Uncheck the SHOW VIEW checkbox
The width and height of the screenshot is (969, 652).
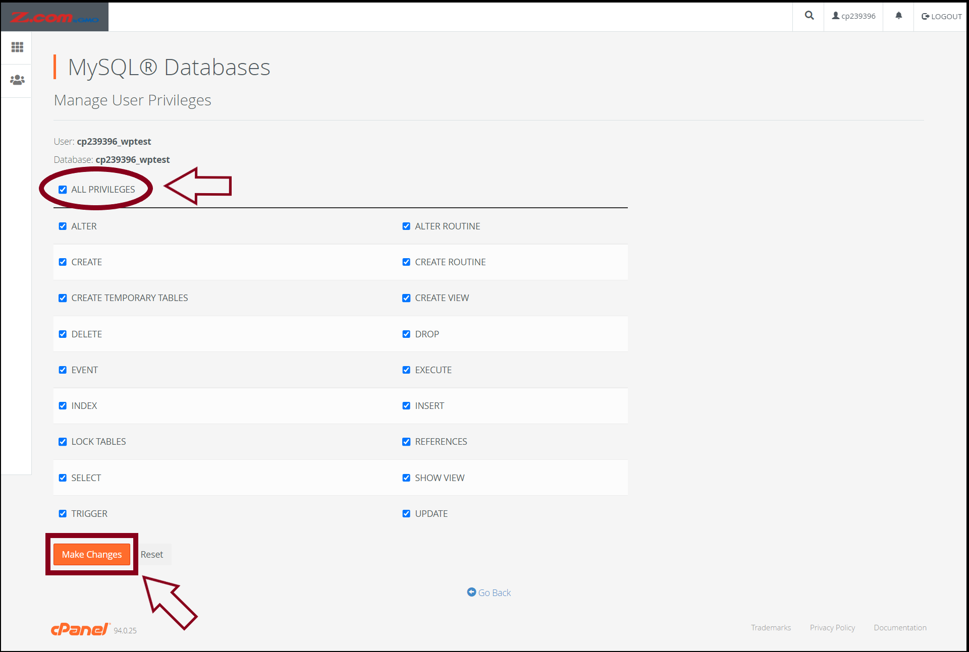point(406,478)
